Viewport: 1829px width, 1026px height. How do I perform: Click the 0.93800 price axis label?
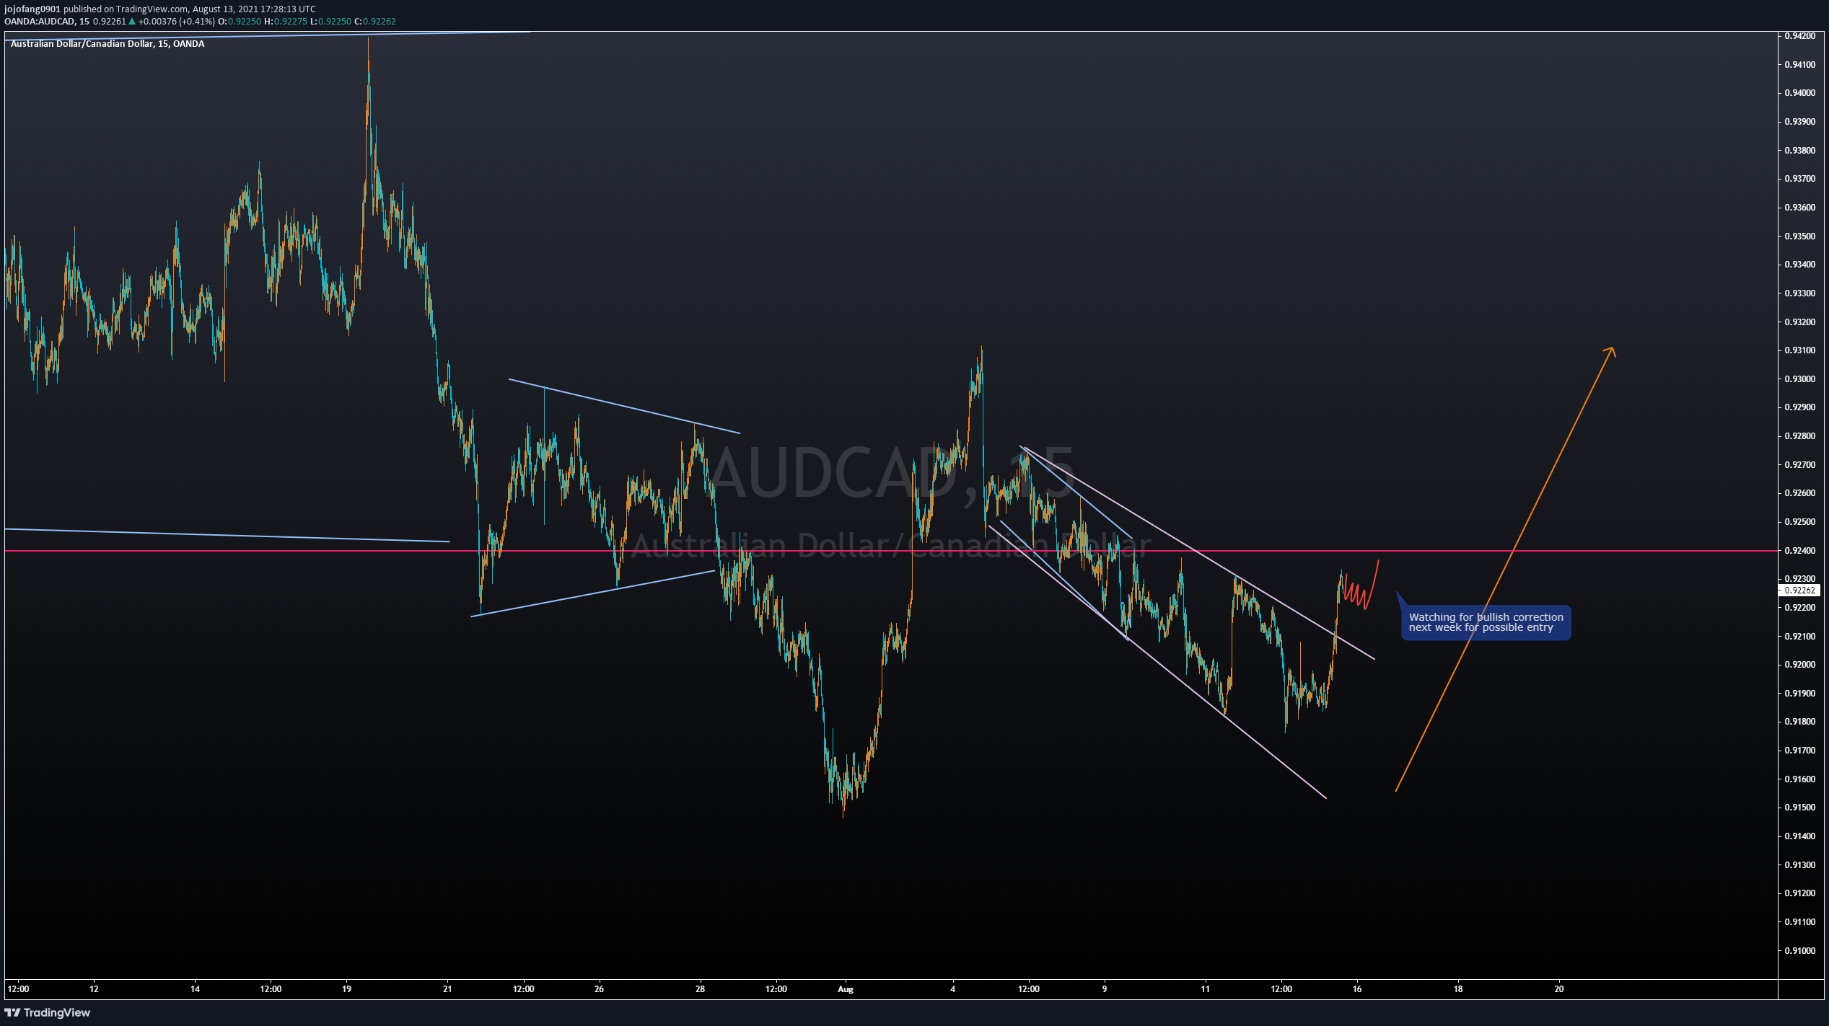coord(1799,150)
